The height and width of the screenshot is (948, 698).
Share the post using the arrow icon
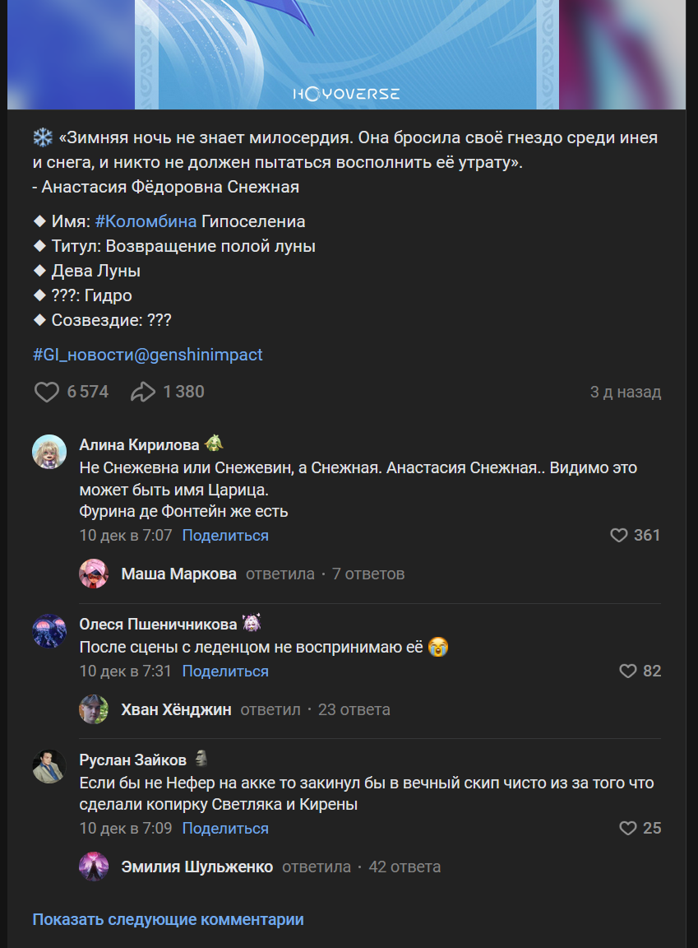click(143, 392)
